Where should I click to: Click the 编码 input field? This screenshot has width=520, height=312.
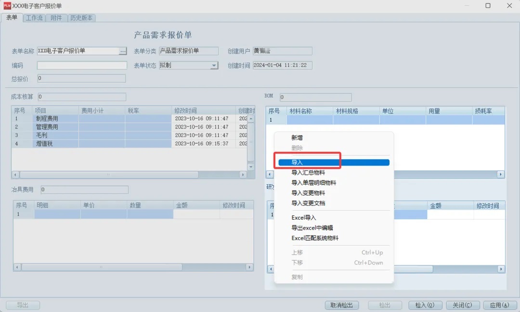(82, 65)
